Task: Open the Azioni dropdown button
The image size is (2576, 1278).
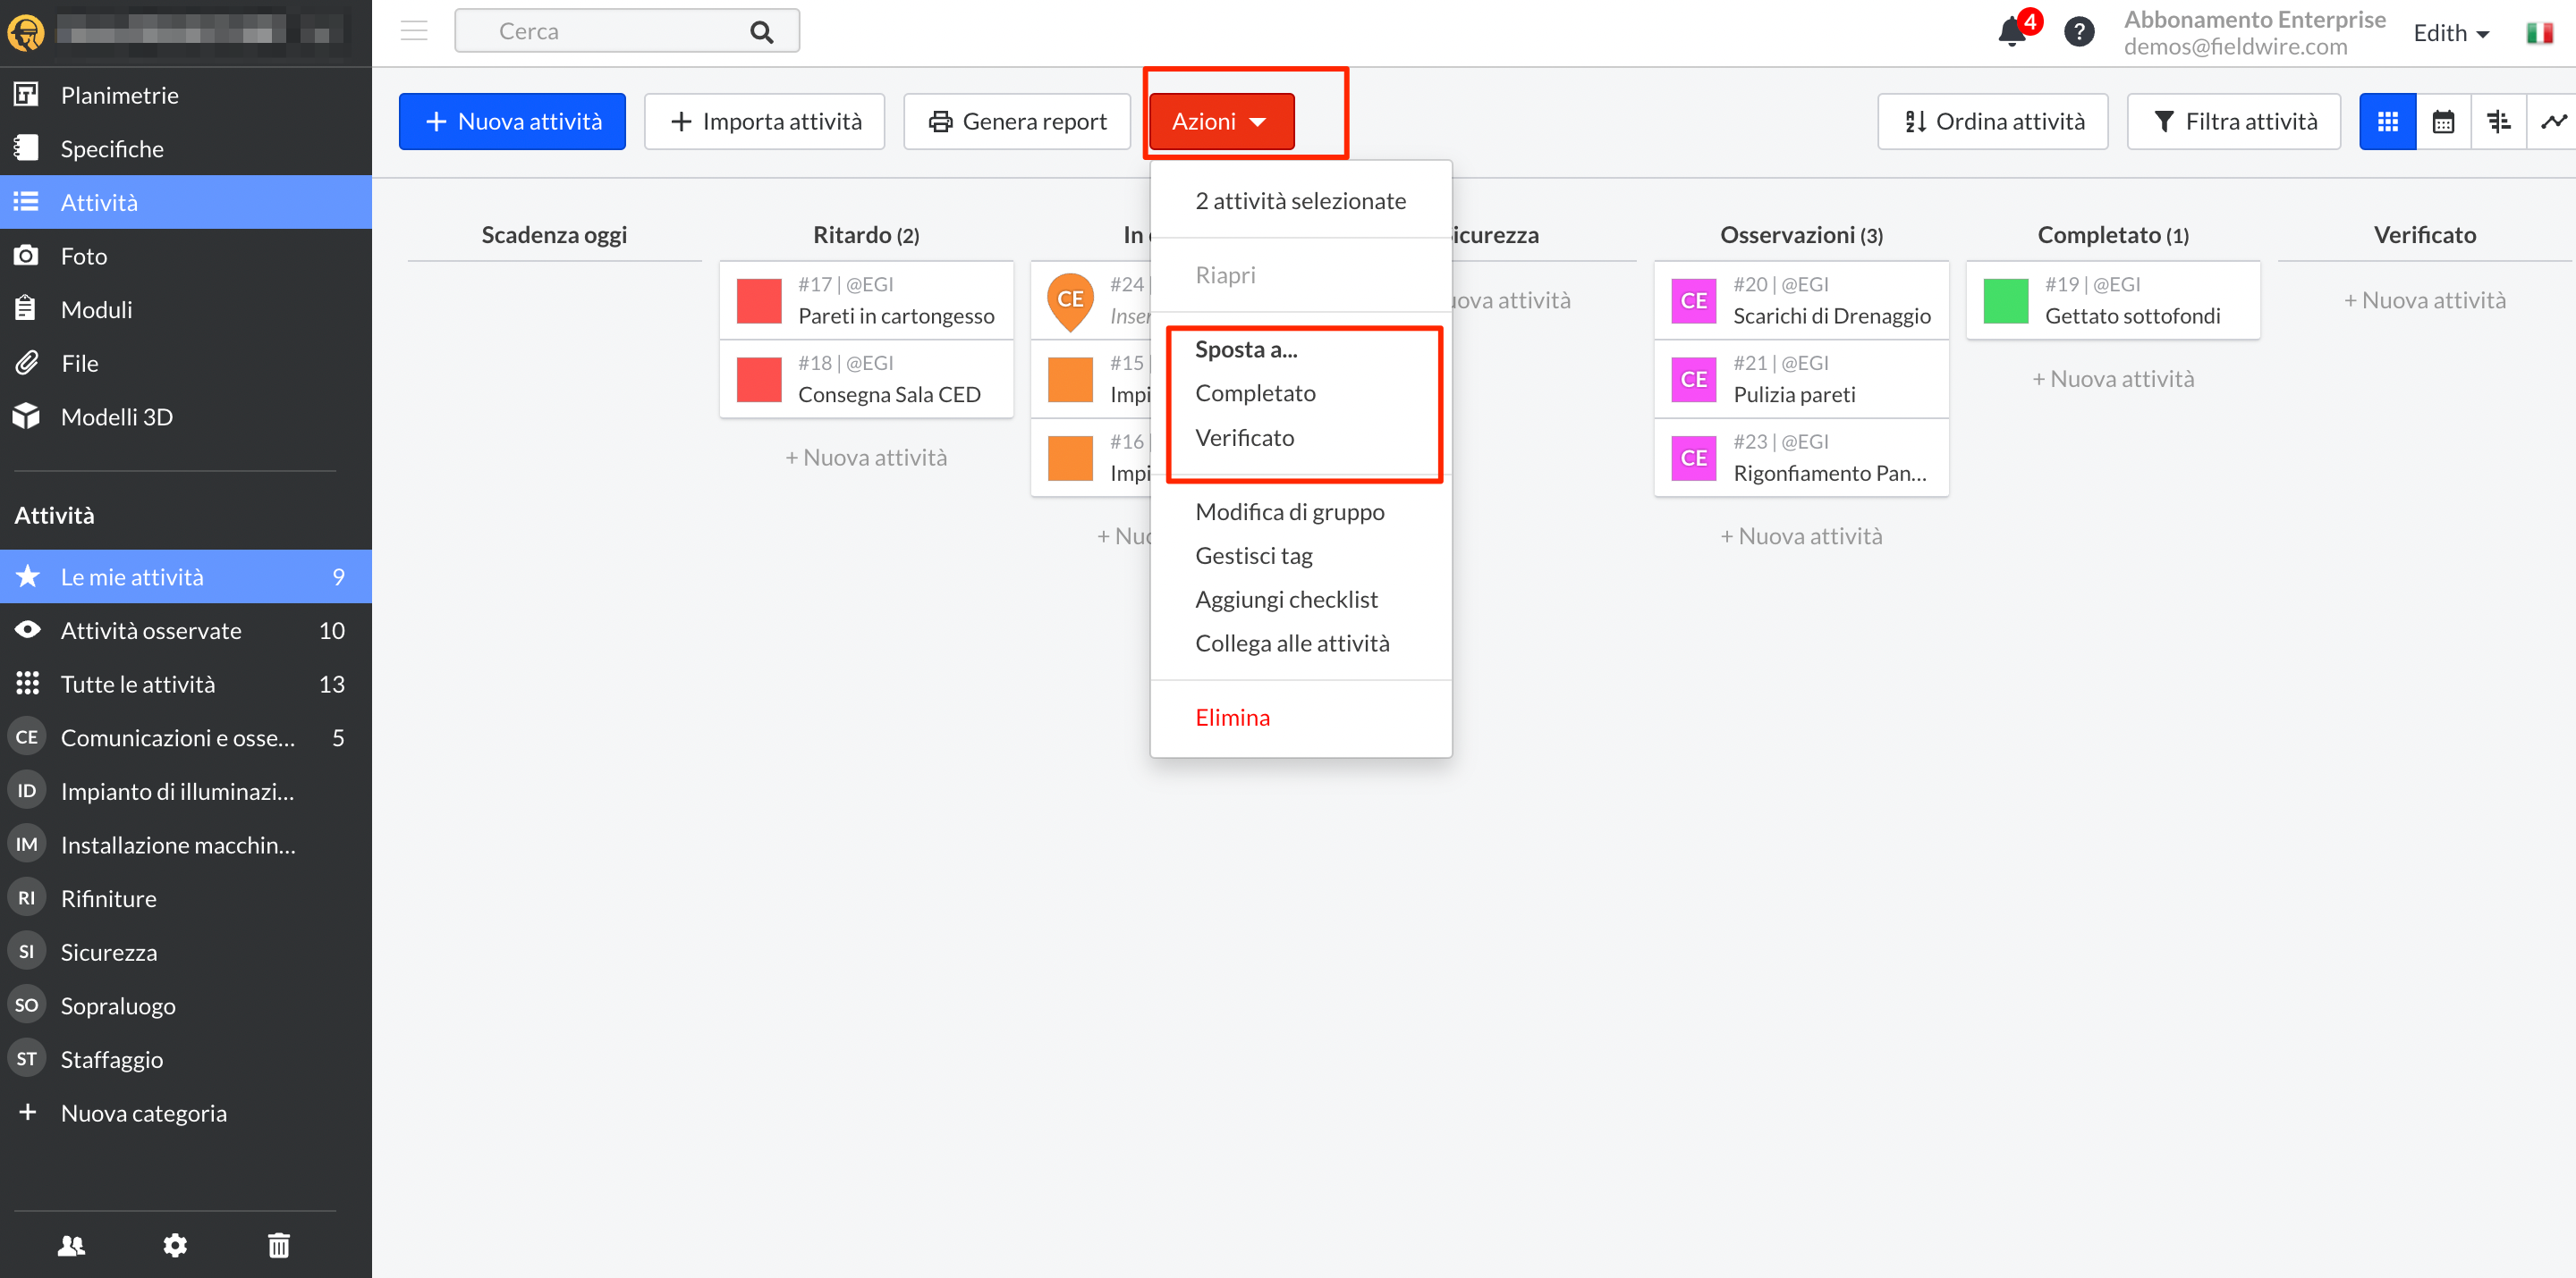Action: click(x=1221, y=122)
